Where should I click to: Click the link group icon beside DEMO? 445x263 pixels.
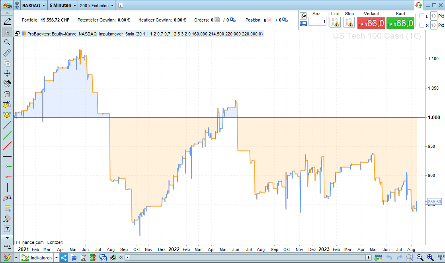pos(17,6)
